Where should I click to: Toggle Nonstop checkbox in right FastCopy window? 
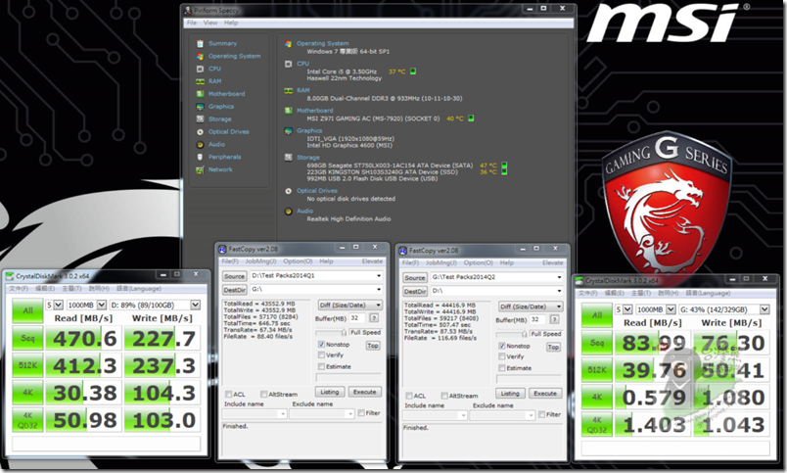coord(502,346)
